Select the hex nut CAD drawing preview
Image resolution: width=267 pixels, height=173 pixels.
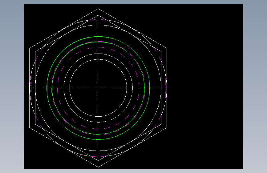(133, 86)
